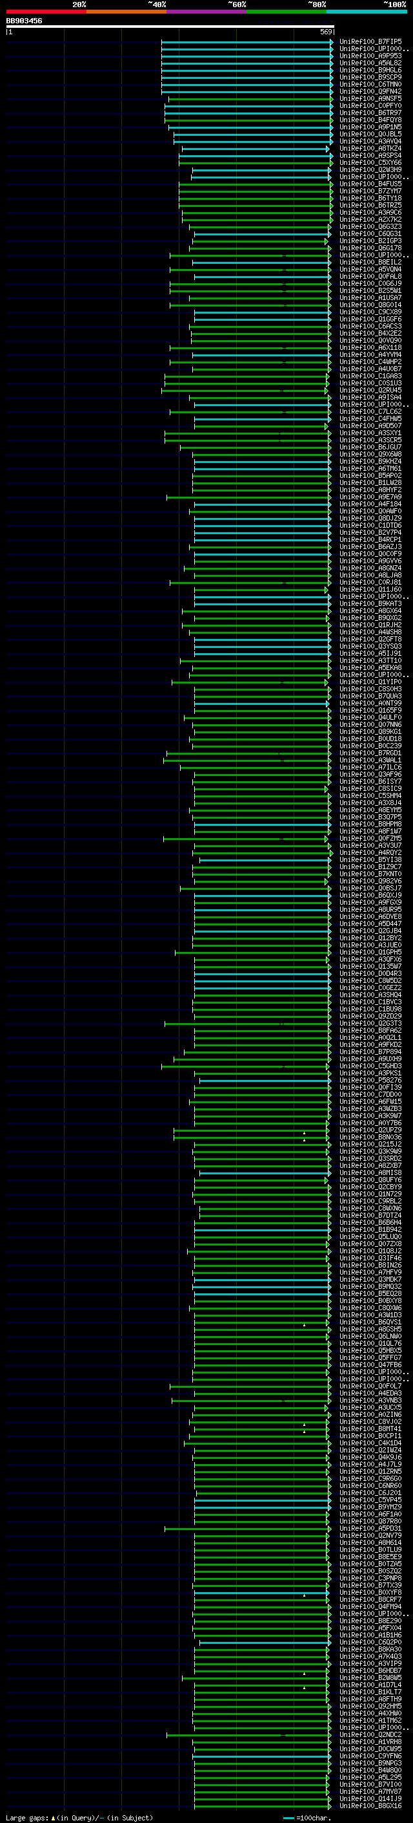Click the =100char. scale legend

pyautogui.click(x=307, y=1818)
